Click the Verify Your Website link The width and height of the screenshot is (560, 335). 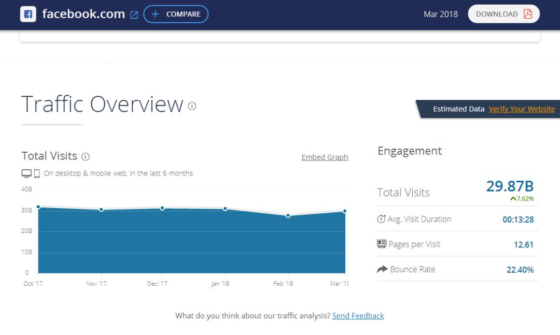522,109
